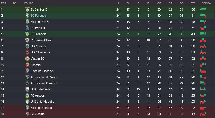
Task: Click the FC Porto B club crest
Action: (x=27, y=28)
